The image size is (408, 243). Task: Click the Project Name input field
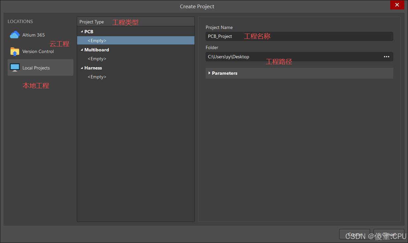(x=299, y=36)
